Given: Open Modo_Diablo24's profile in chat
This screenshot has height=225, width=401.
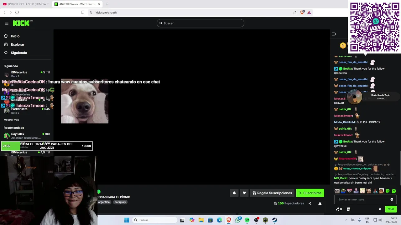Looking at the screenshot, I should (345, 122).
